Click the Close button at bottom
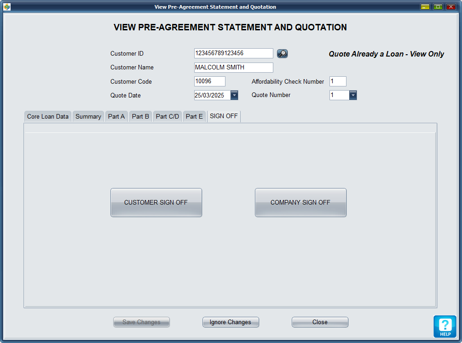 tap(320, 322)
